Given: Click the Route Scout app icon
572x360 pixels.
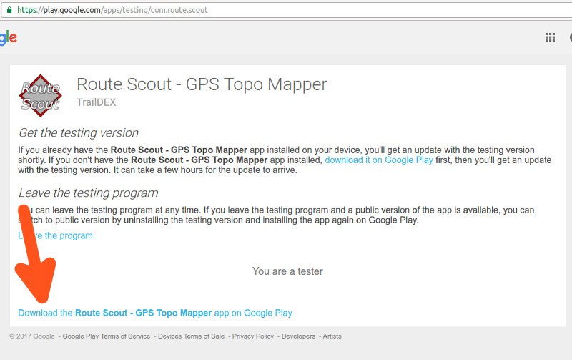Looking at the screenshot, I should coord(40,94).
